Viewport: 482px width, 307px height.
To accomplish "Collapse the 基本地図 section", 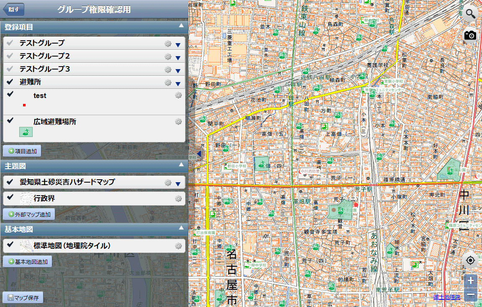I will [181, 228].
